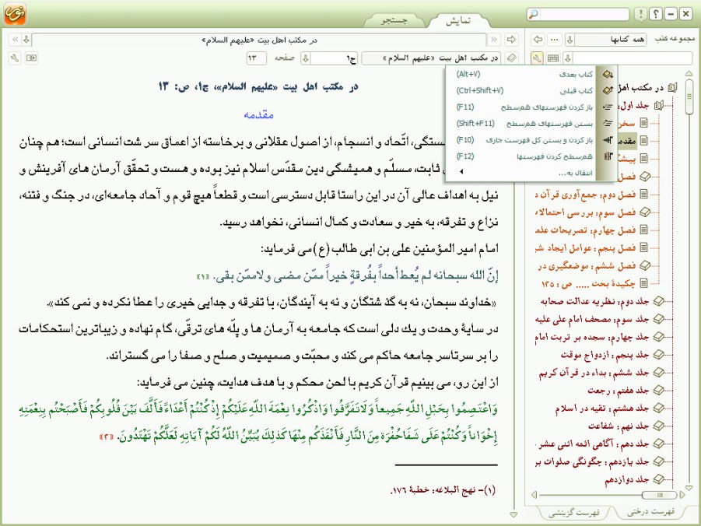Image resolution: width=701 pixels, height=526 pixels.
Task: Open footnote marker (۱) after the Arabic quote
Action: coord(203,277)
